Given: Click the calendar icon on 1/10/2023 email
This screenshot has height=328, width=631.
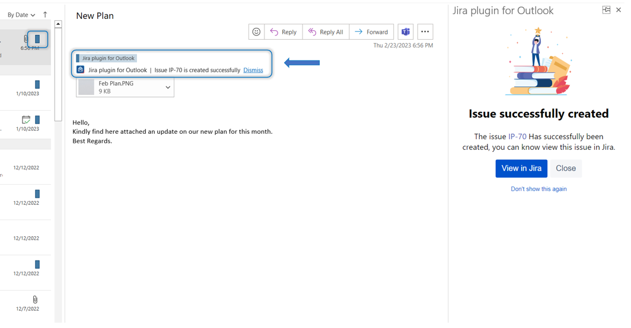Looking at the screenshot, I should 26,120.
